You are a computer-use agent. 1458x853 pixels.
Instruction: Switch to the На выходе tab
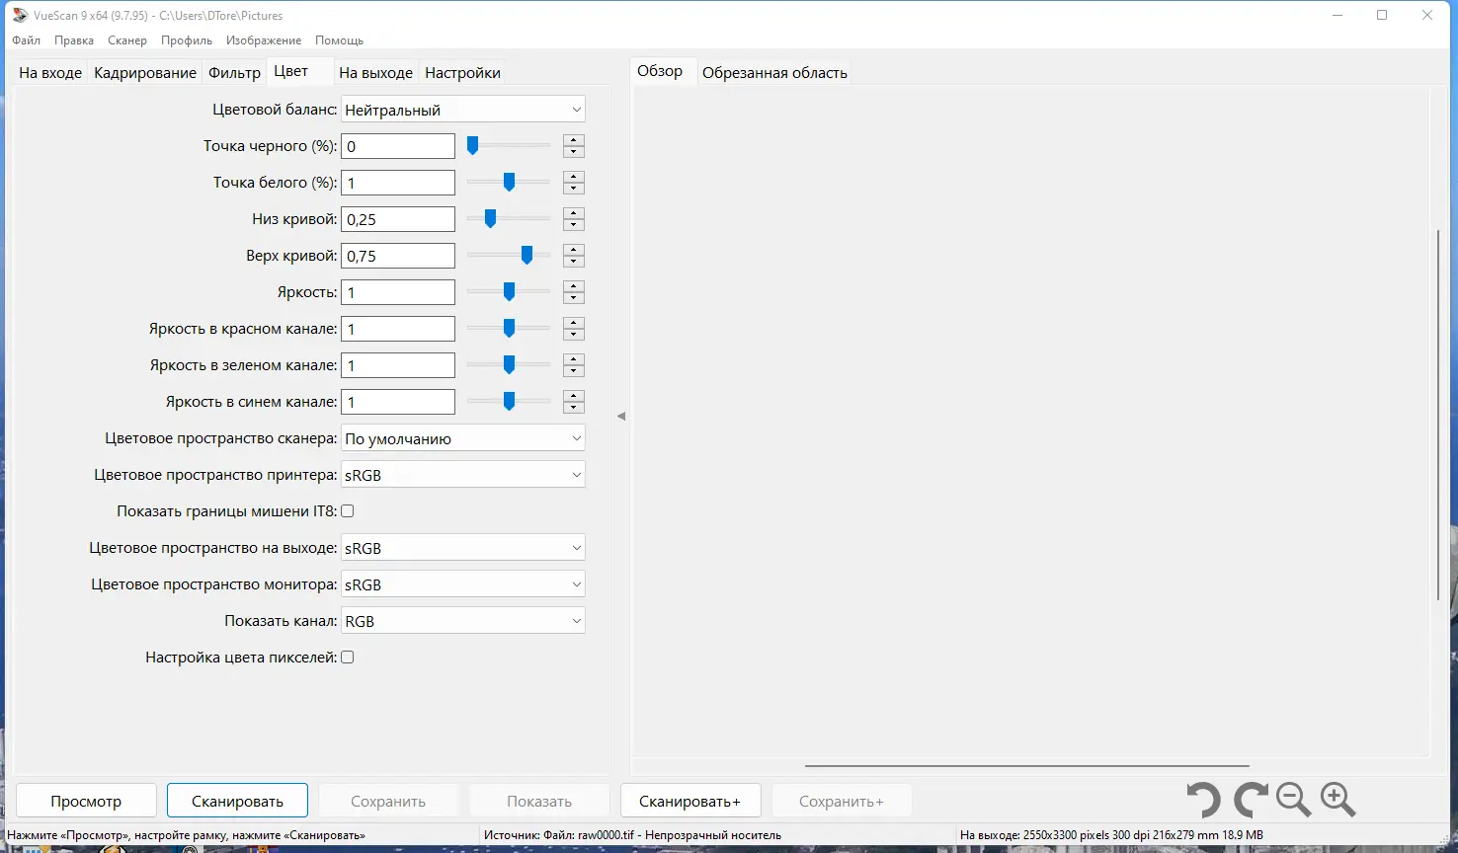[x=375, y=73]
